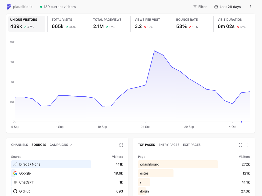Select the Unique Visitors metric card
This screenshot has height=196, width=262.
(27, 24)
